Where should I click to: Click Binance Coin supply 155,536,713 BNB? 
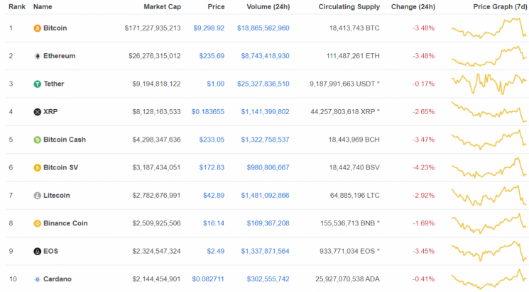pyautogui.click(x=350, y=223)
